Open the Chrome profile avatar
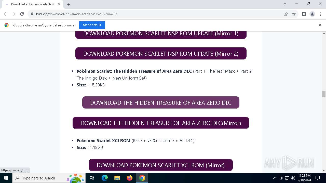The width and height of the screenshot is (326, 183). [312, 14]
